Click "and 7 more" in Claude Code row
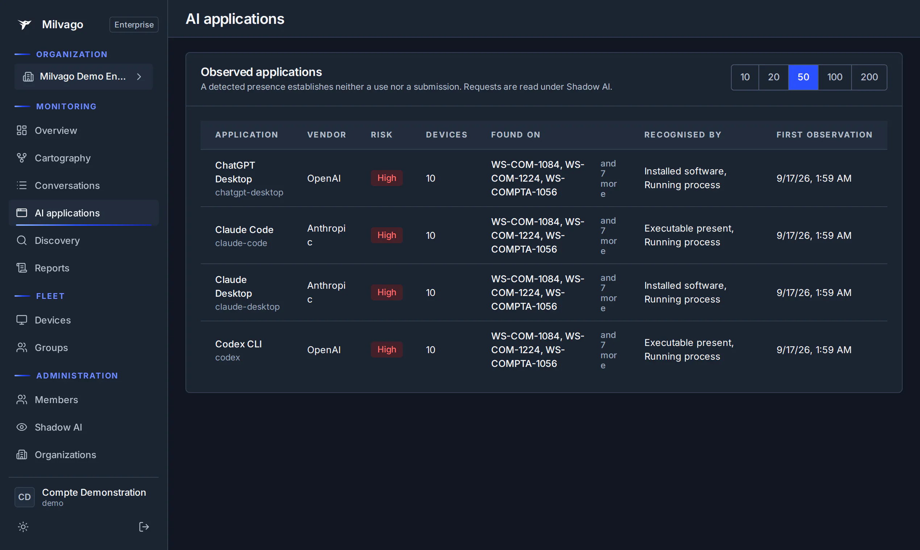Viewport: 920px width, 550px height. tap(609, 235)
